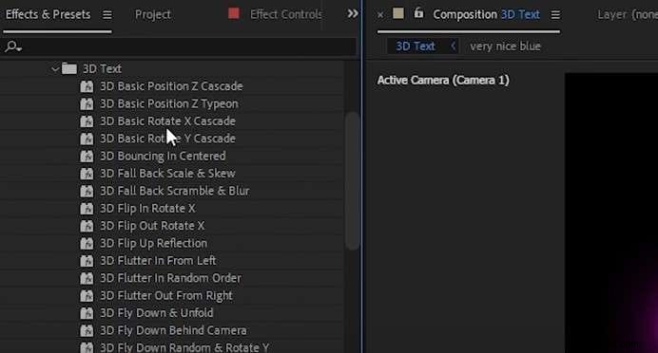Select the 3D Text folder icon

coord(69,68)
